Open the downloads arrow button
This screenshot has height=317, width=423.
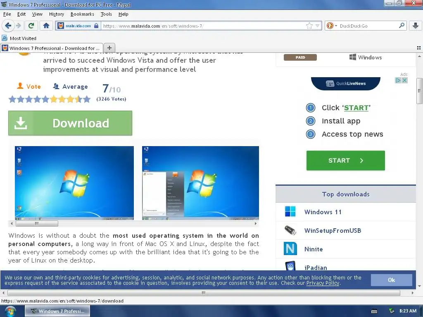click(416, 26)
